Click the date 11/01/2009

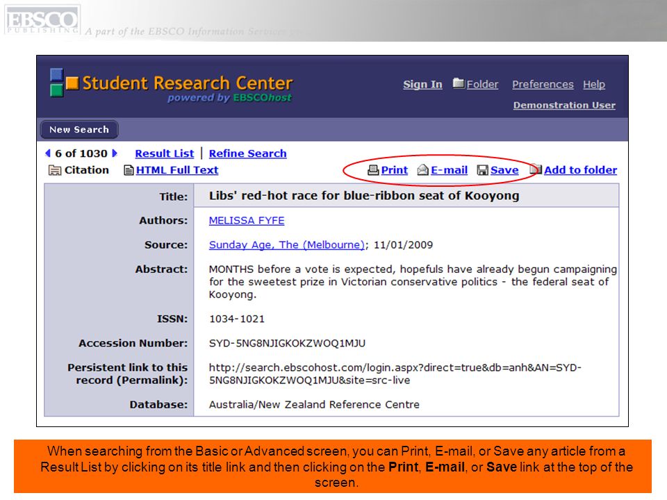[x=403, y=245]
